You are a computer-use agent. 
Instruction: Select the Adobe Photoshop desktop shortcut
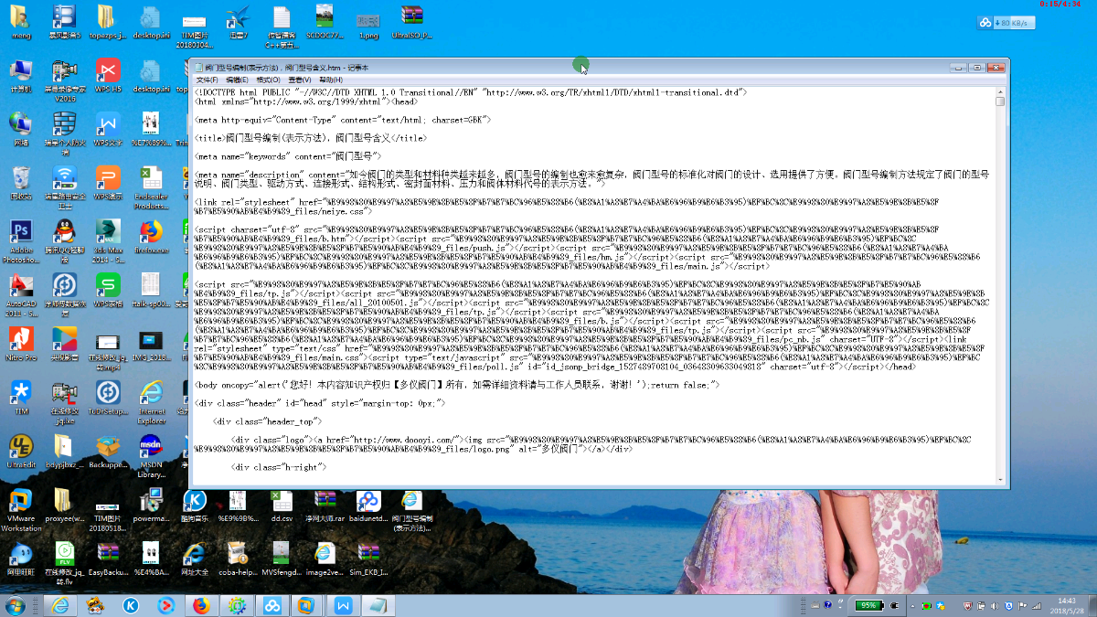click(20, 240)
